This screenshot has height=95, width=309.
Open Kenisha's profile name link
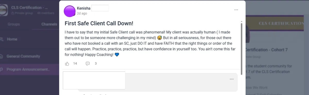point(84,8)
